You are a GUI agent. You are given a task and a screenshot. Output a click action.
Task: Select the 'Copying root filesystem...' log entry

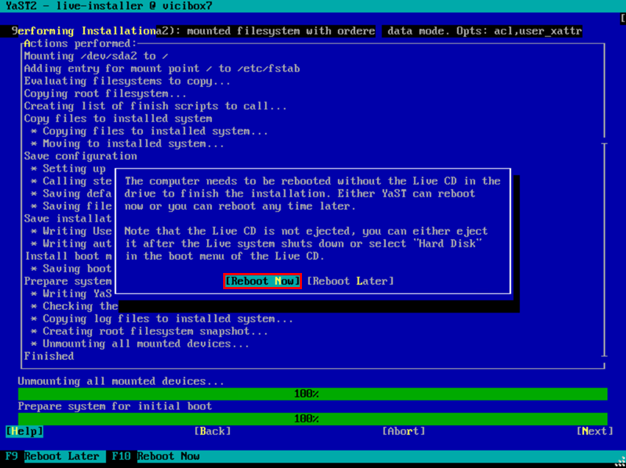click(x=105, y=93)
